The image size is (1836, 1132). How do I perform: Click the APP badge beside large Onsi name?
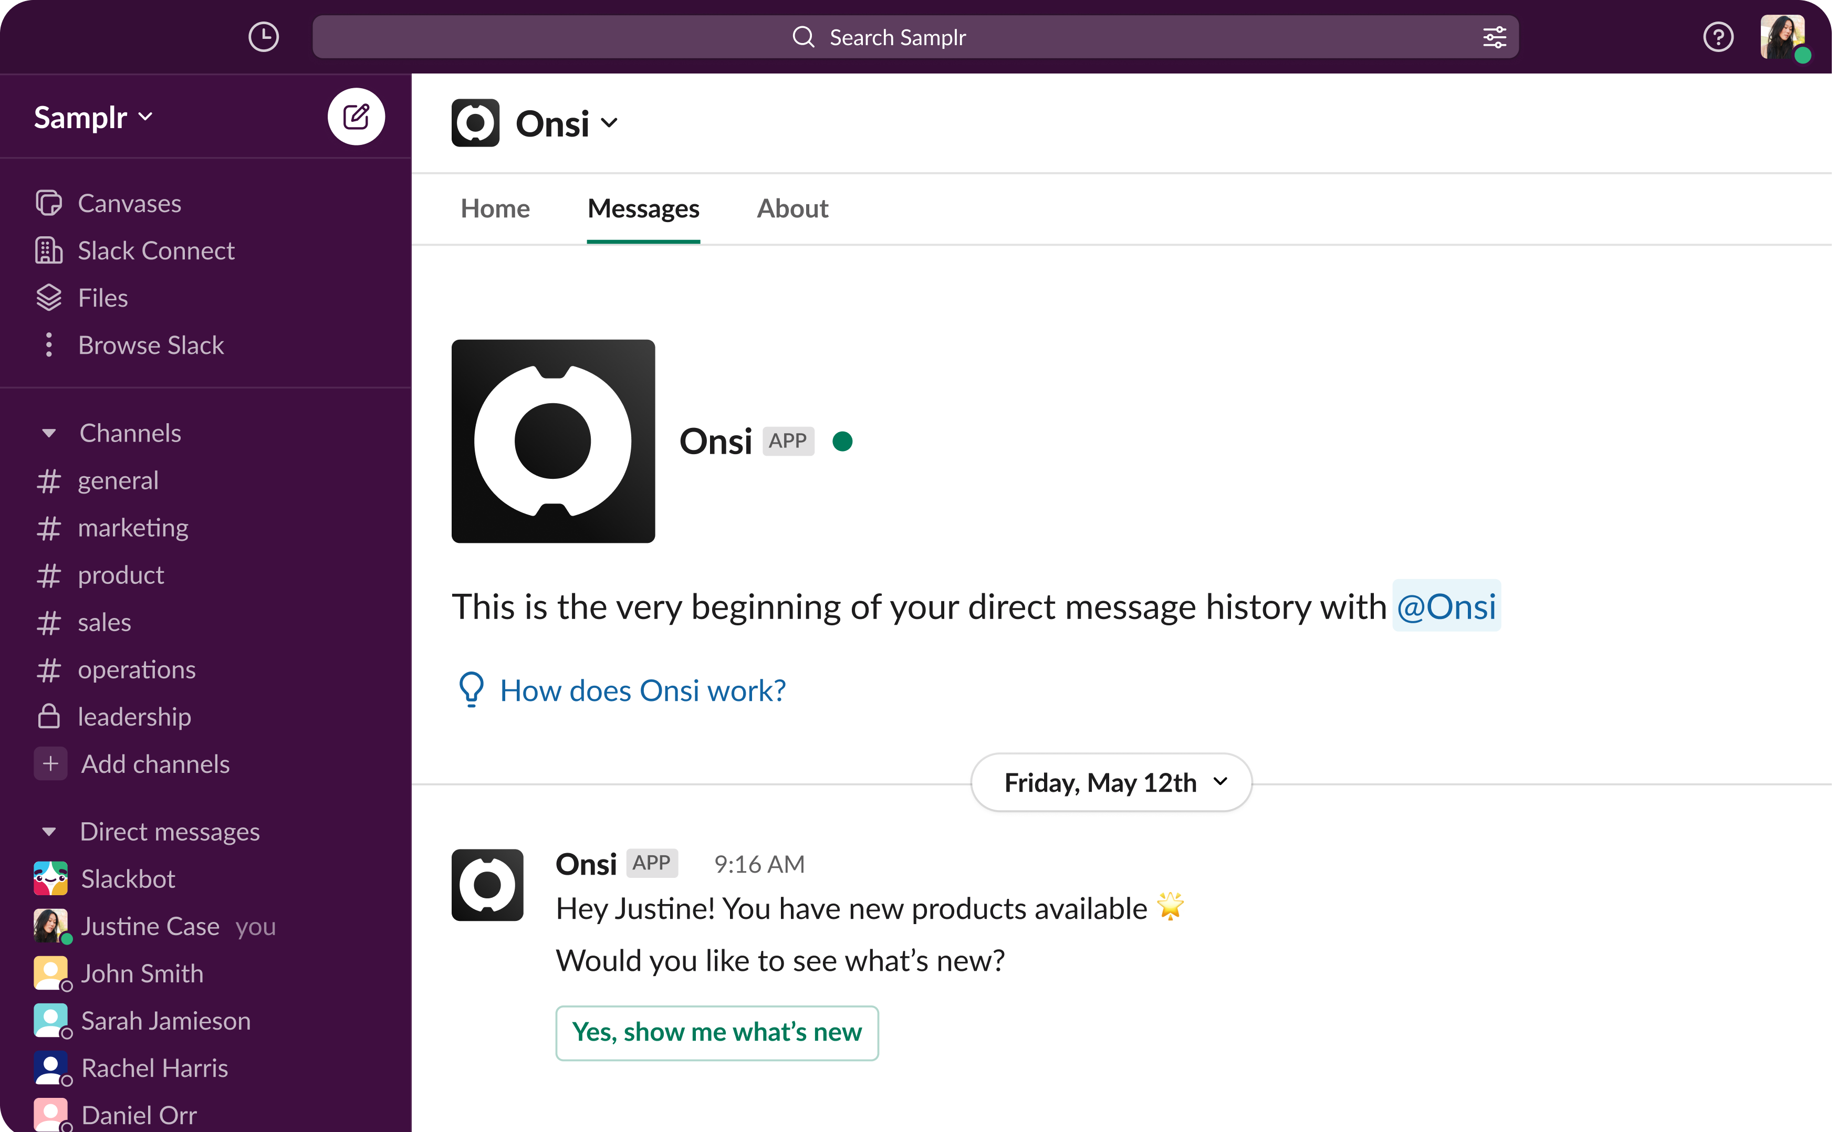(x=788, y=441)
